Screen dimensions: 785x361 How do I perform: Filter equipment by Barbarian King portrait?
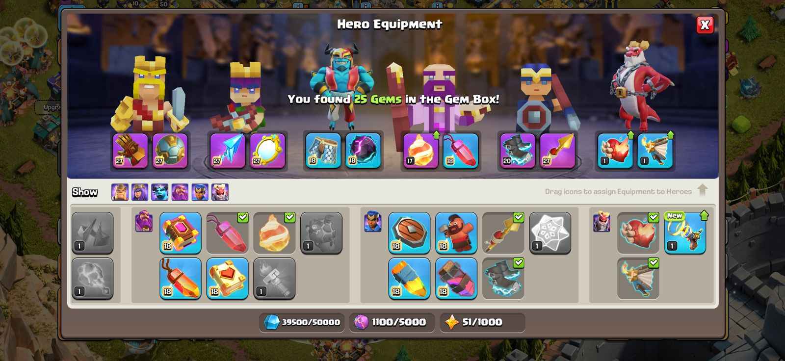pos(120,192)
